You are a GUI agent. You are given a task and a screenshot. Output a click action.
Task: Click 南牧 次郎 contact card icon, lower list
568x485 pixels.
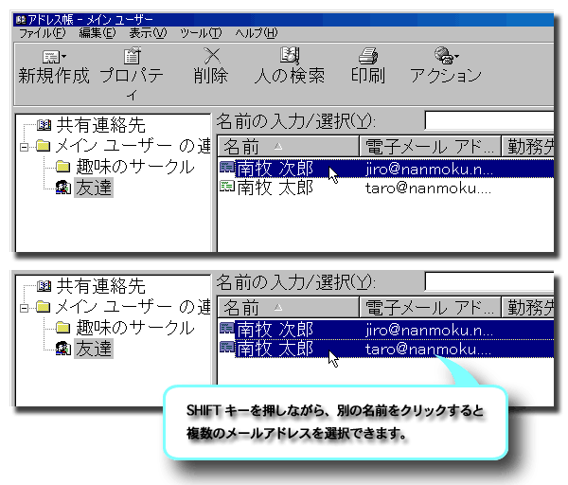(x=227, y=329)
